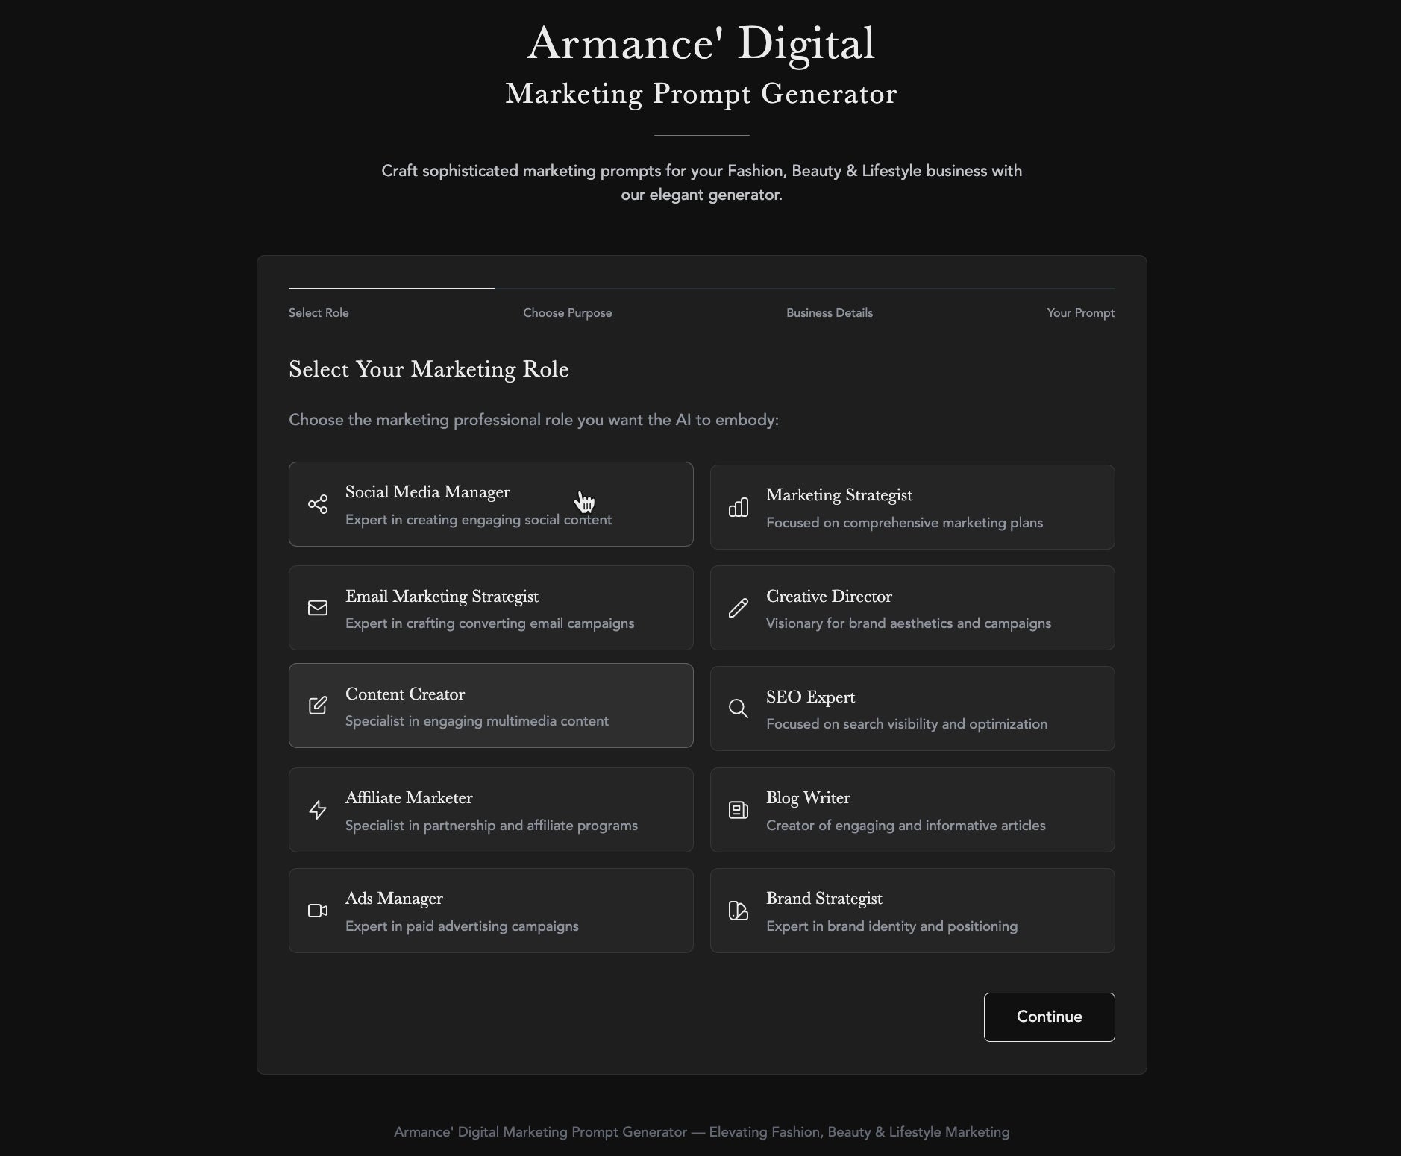Pick the Creative Director role card

pyautogui.click(x=912, y=608)
